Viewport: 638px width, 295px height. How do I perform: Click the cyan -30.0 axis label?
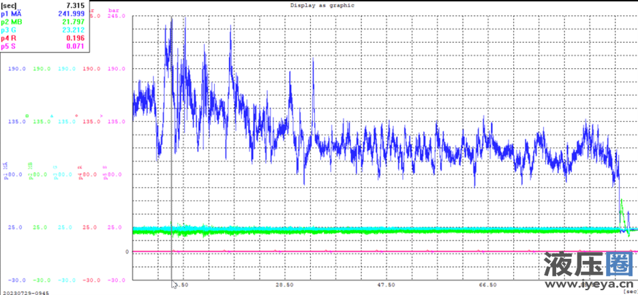[x=67, y=280]
